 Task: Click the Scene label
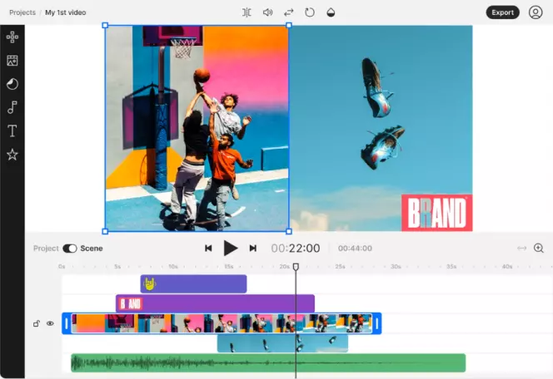[92, 249]
